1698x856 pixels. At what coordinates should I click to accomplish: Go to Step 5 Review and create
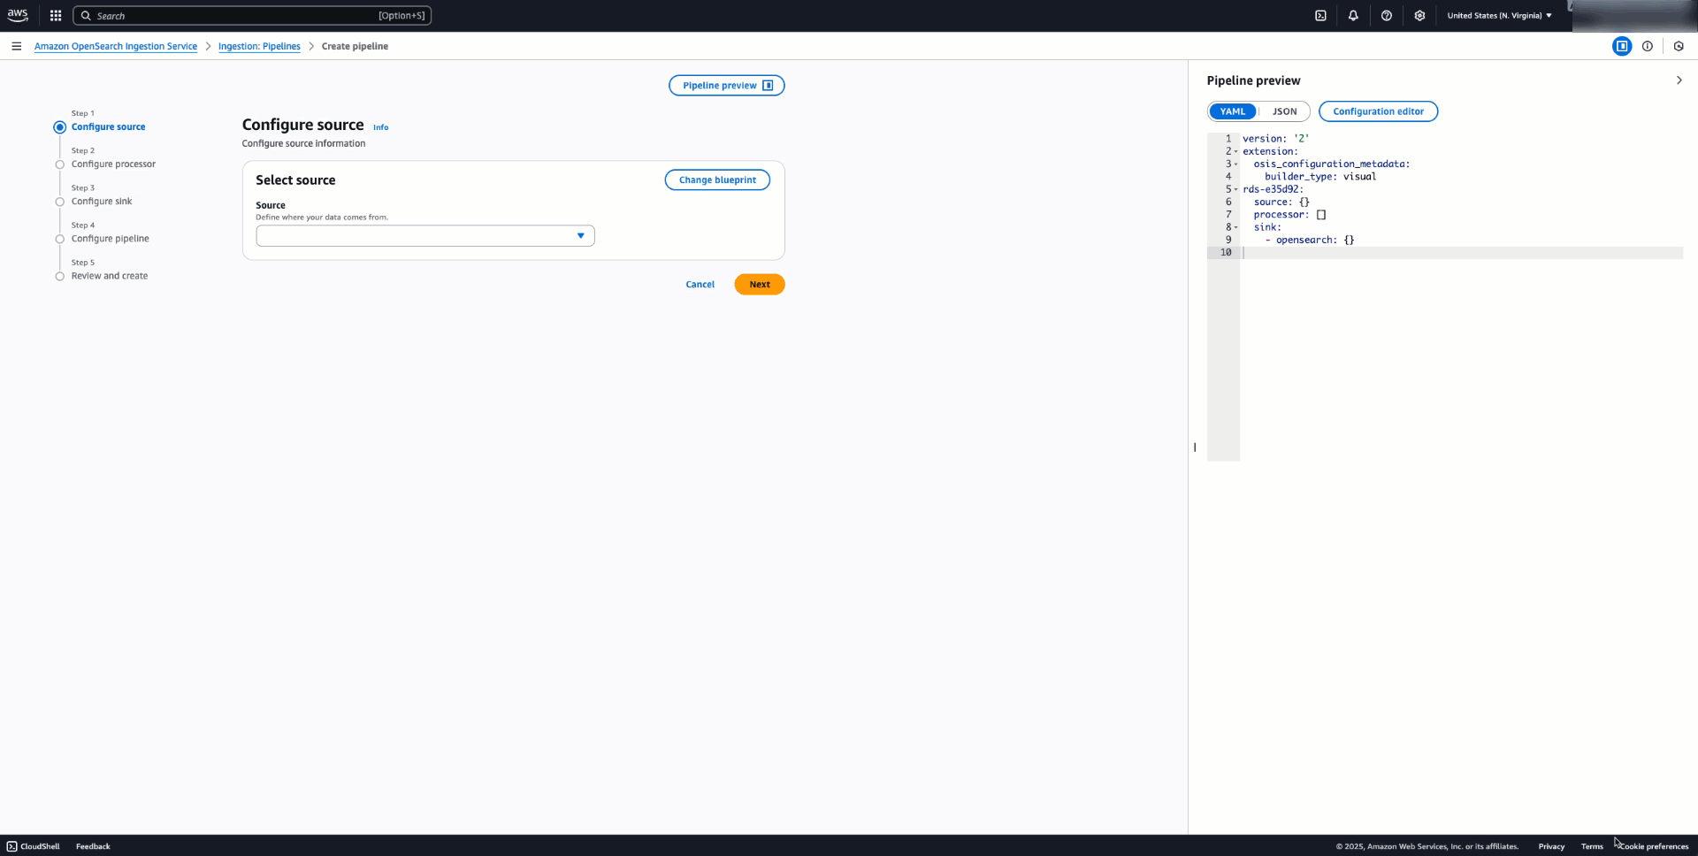[x=110, y=276]
